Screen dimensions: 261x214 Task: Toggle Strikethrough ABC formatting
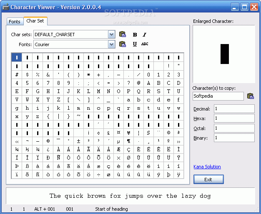145,44
